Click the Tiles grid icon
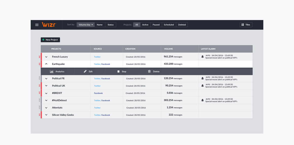The height and width of the screenshot is (145, 294). point(243,25)
